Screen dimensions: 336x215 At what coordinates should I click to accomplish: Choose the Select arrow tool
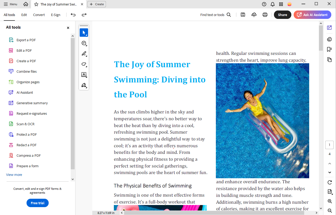point(84,33)
